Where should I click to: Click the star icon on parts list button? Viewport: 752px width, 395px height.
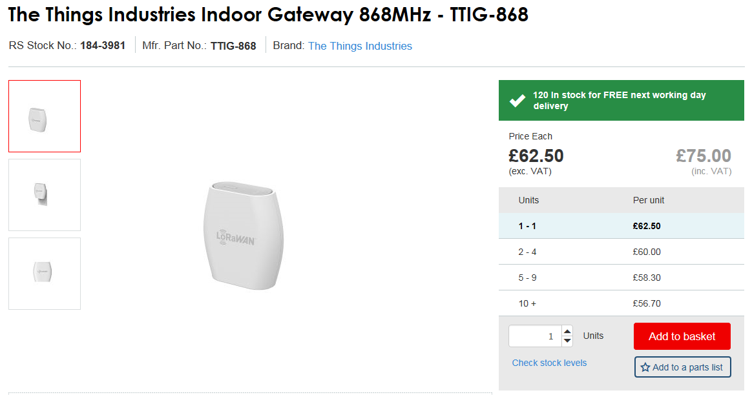pos(645,367)
